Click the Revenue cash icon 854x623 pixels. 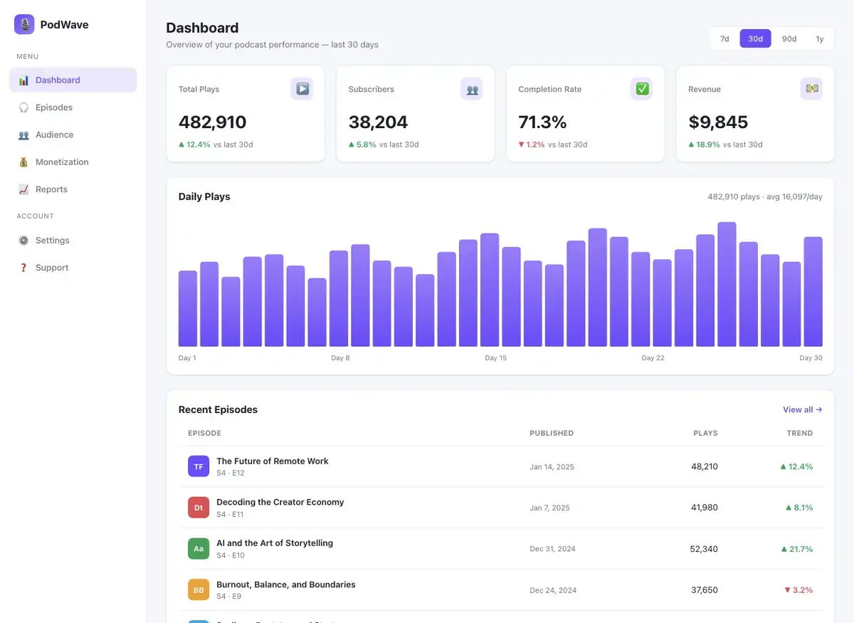tap(811, 89)
